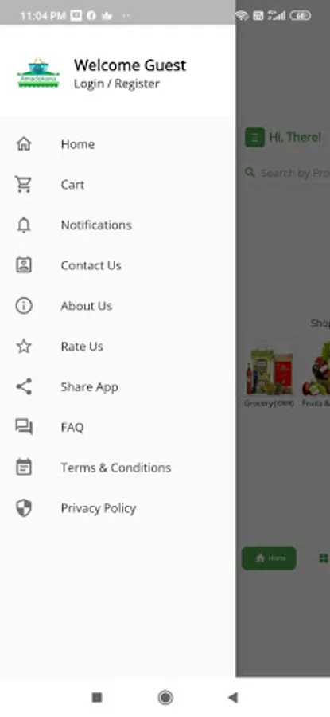Go to About Us menu entry
Image resolution: width=330 pixels, height=717 pixels.
click(118, 305)
